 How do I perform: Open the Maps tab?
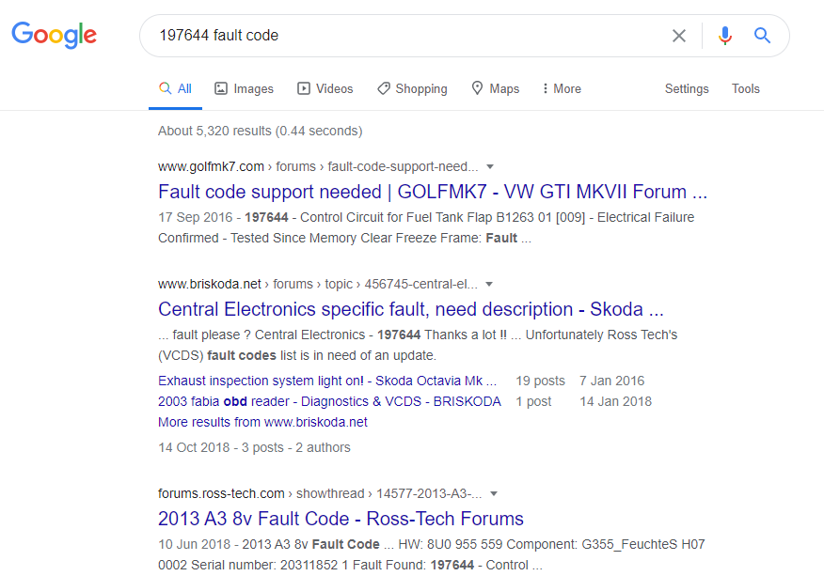click(x=496, y=88)
